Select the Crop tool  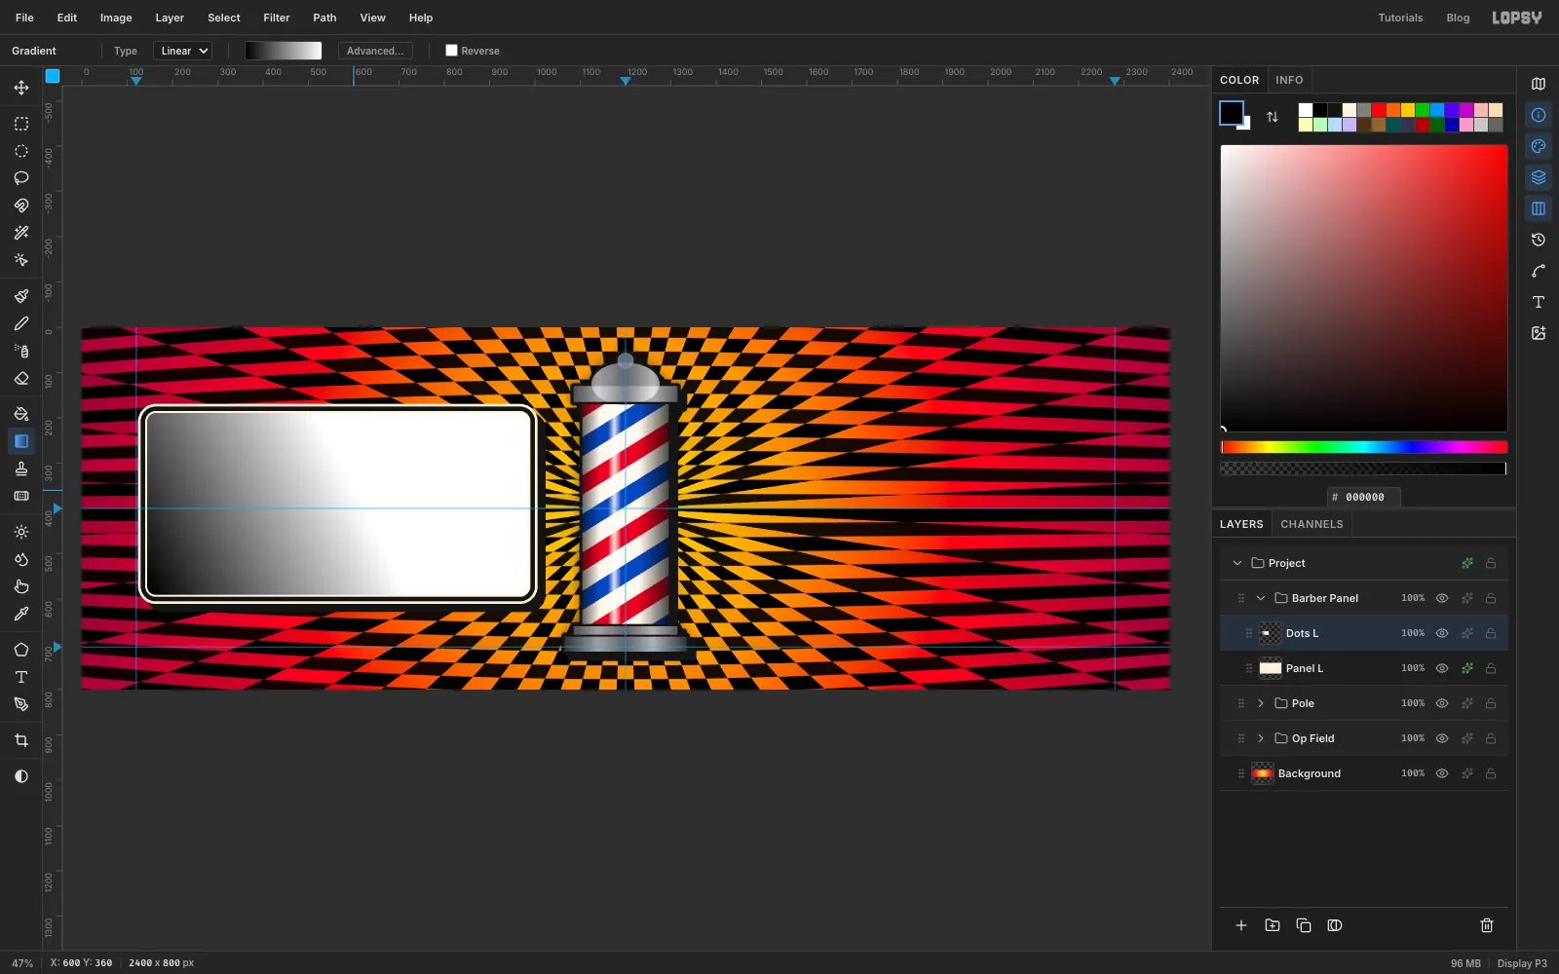point(21,740)
